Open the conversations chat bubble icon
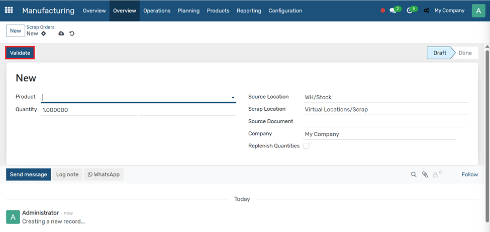Viewport: 490px width, 232px height. pos(393,11)
